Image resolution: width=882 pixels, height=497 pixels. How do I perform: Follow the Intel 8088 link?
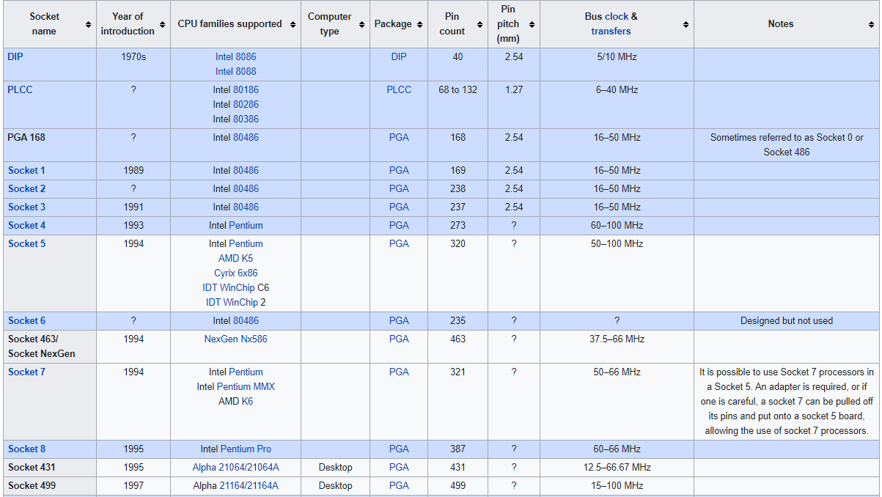pos(236,71)
